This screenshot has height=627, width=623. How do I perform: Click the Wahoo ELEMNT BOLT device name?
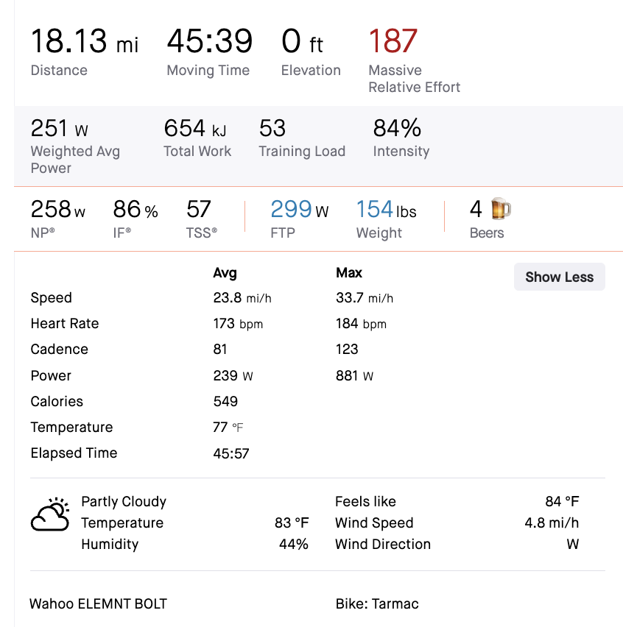98,604
